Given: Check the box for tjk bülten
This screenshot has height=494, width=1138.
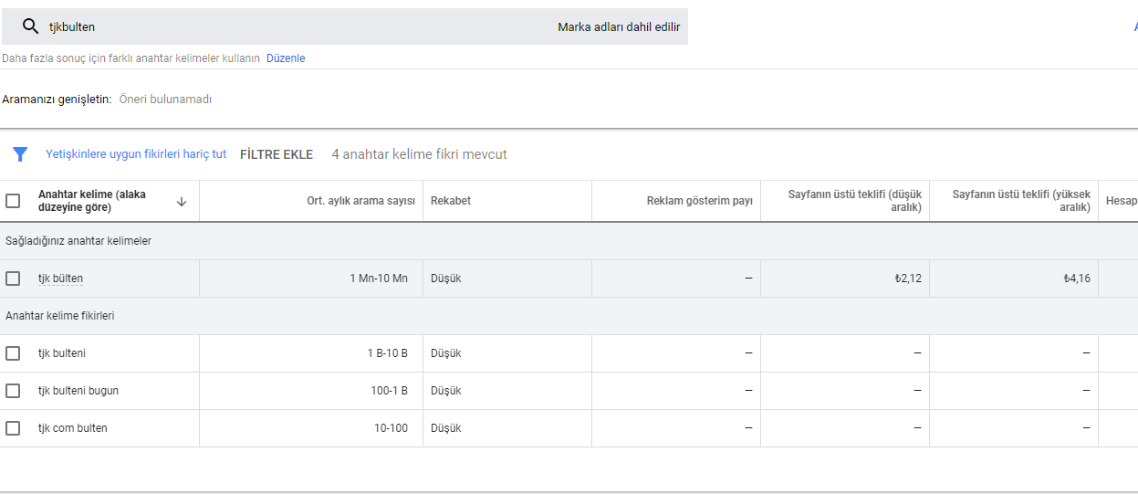Looking at the screenshot, I should tap(13, 279).
